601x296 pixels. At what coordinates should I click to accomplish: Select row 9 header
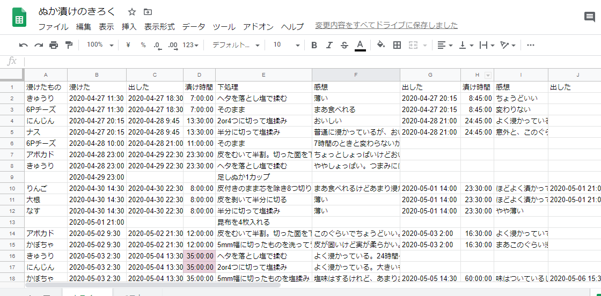[12, 177]
